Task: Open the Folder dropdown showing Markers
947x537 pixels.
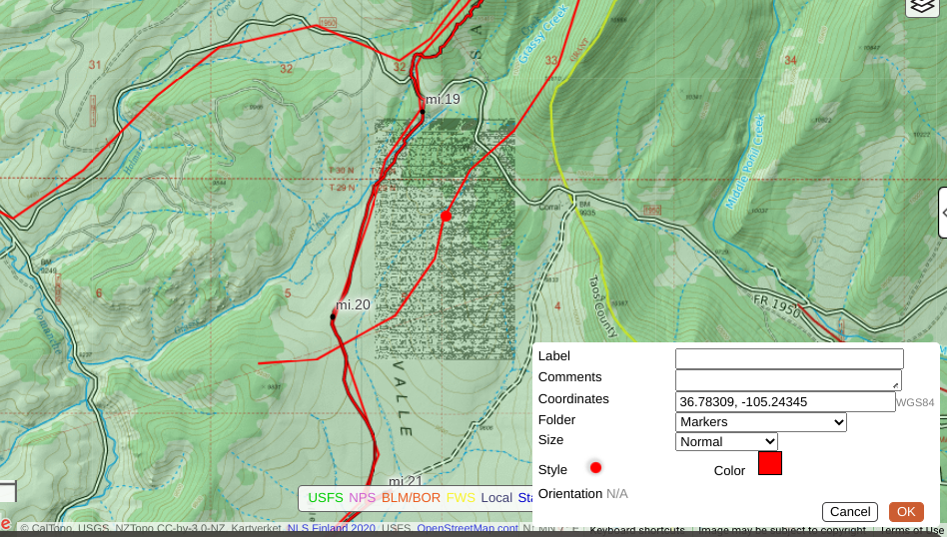Action: coord(760,422)
